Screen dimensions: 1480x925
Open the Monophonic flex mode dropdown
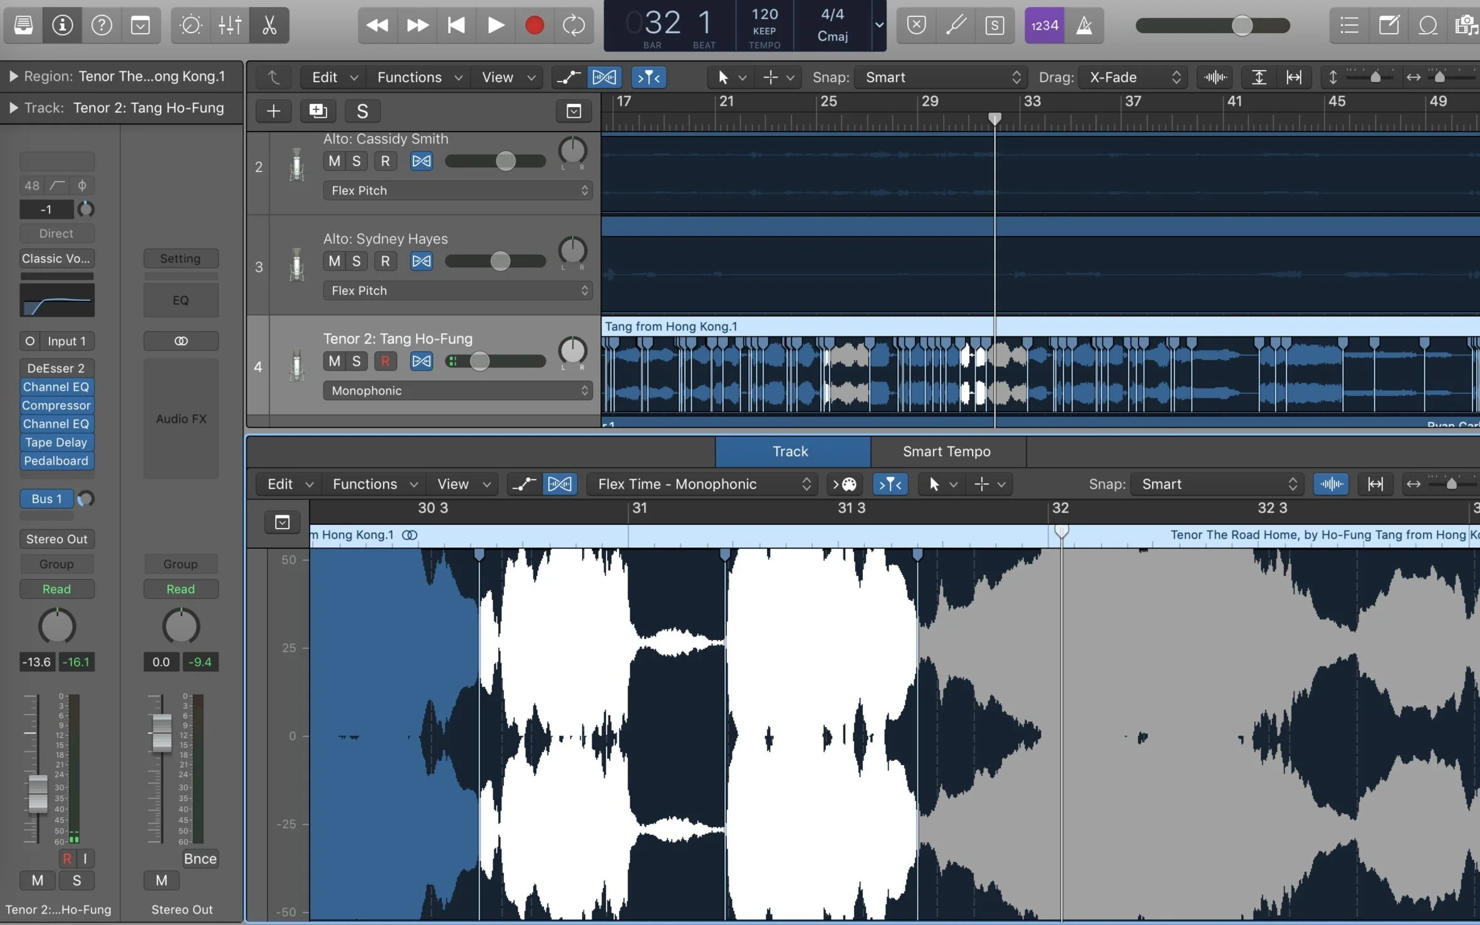[458, 391]
